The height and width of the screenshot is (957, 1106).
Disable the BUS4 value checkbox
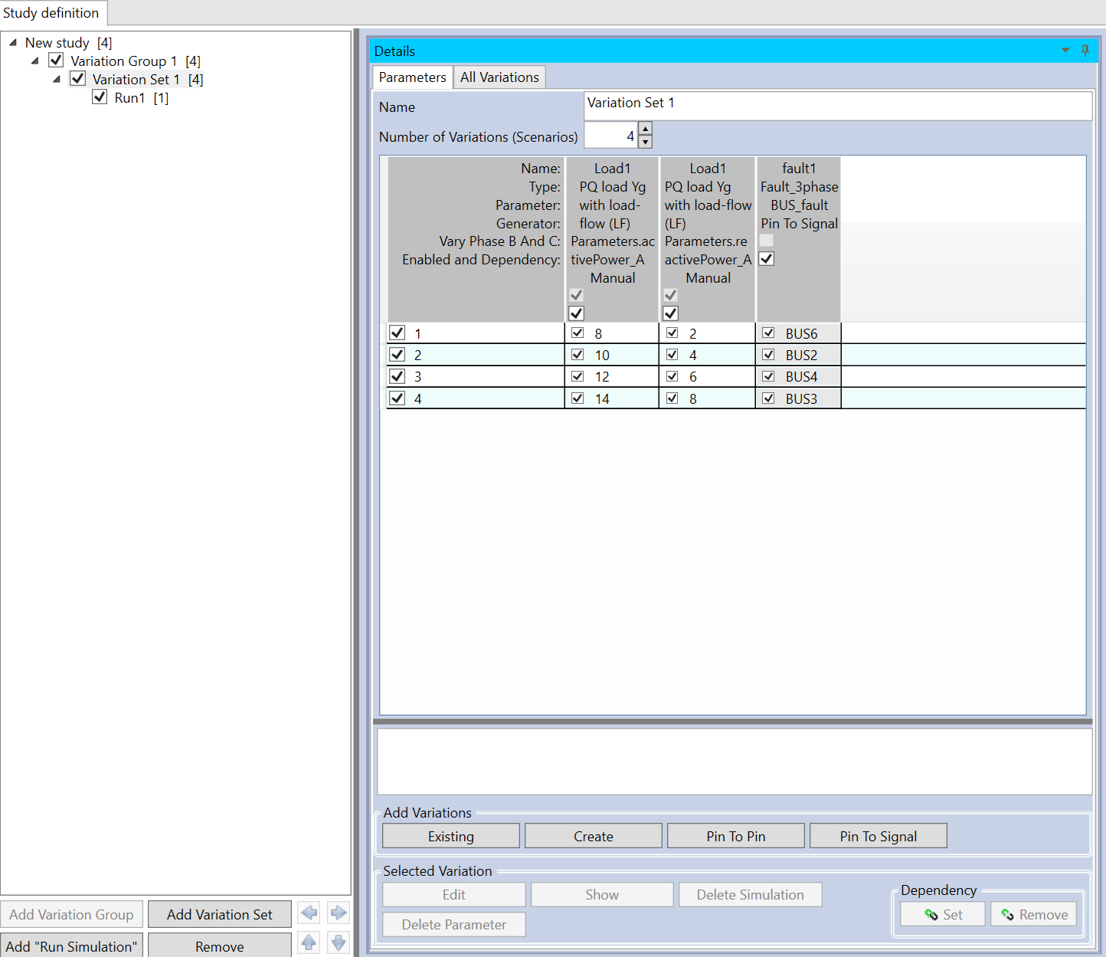pos(768,376)
